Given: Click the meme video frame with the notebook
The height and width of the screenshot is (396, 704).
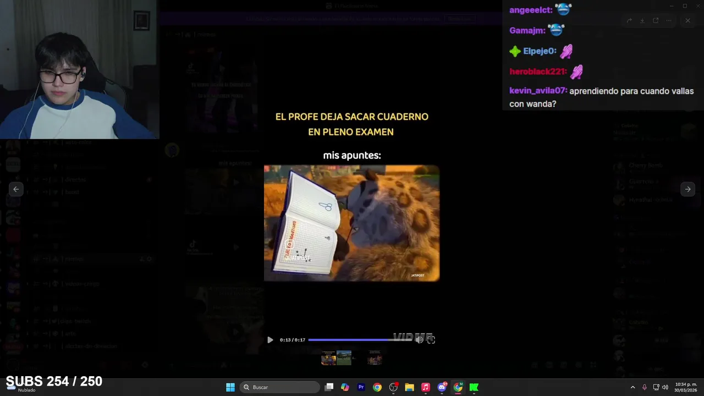Looking at the screenshot, I should coord(351,223).
